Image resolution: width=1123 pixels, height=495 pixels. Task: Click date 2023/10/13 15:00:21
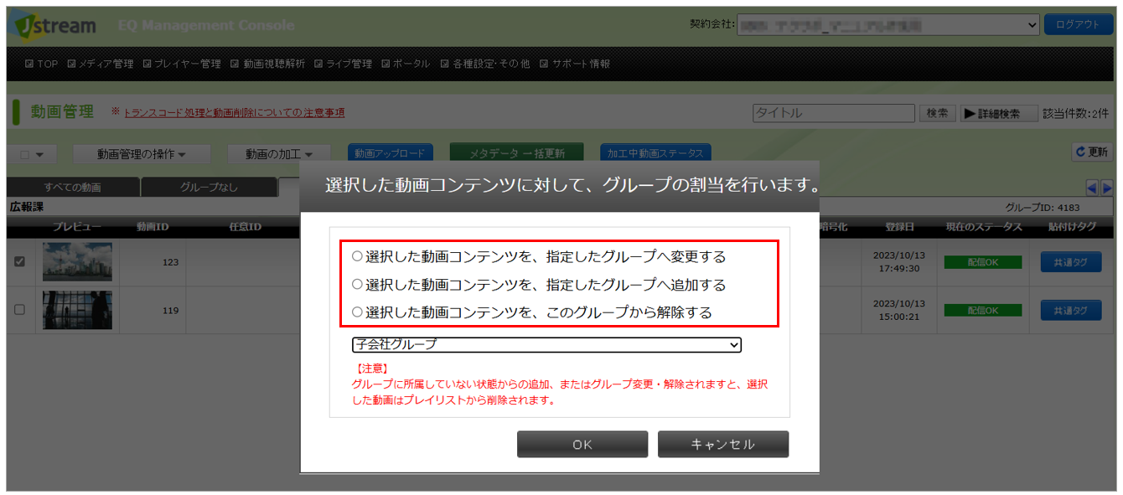click(x=899, y=310)
